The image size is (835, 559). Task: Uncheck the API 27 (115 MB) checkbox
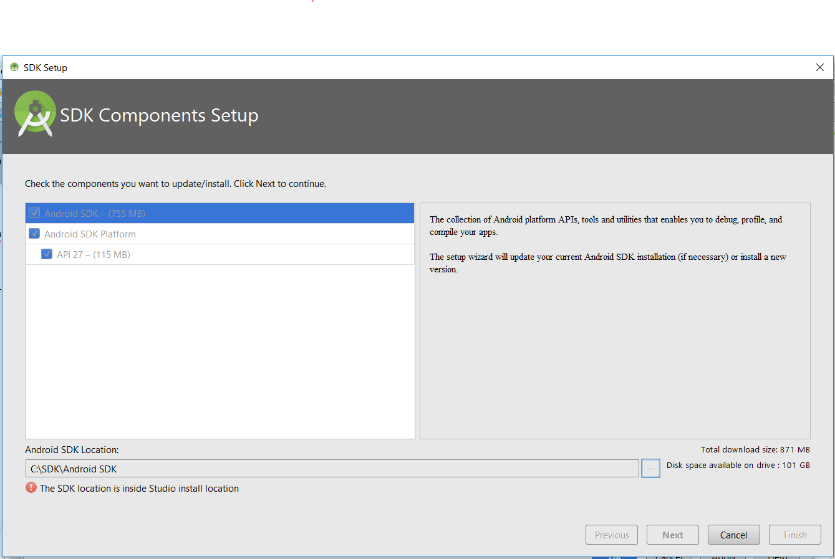[47, 254]
